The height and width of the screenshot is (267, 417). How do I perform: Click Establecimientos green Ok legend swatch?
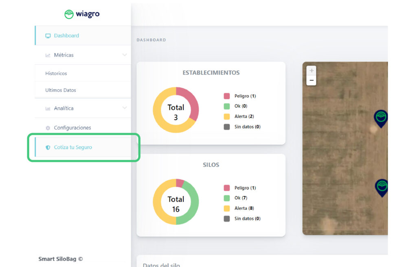pyautogui.click(x=227, y=106)
